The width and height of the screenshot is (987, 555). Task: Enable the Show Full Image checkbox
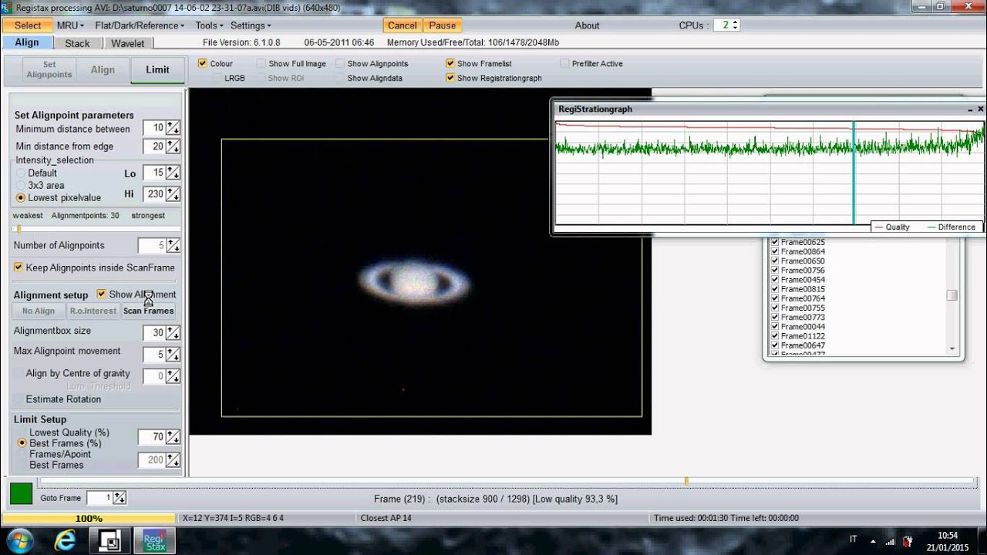pos(261,64)
